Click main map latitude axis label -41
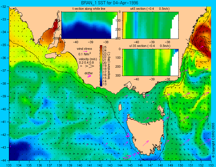The width and height of the screenshot is (216, 167). point(3,122)
